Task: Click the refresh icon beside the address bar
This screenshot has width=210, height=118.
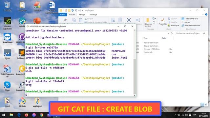Action: [x=172, y=33]
